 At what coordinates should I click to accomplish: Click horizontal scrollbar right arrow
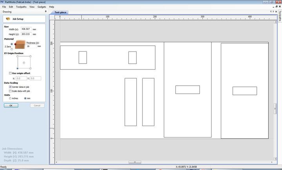click(272, 162)
